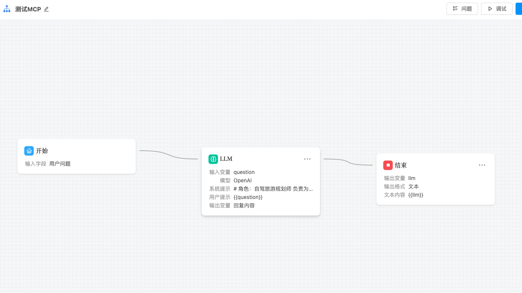Click the play triangle icon in 调试 button

[x=490, y=9]
